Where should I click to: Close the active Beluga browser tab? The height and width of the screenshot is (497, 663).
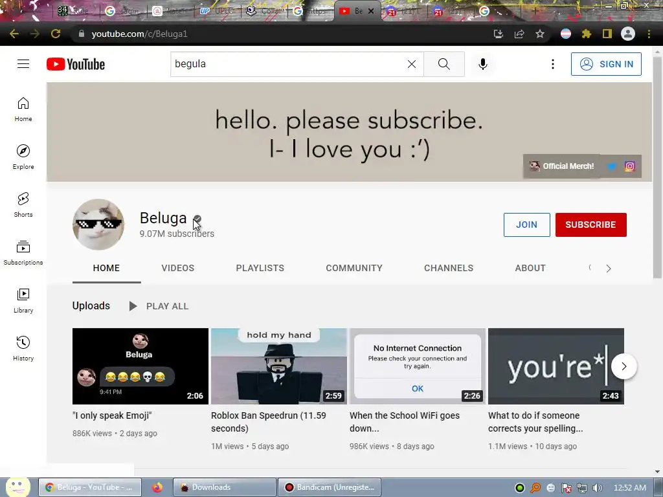click(371, 11)
